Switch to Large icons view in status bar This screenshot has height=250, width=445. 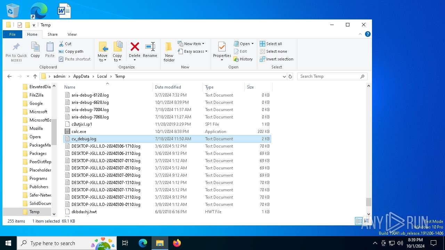pyautogui.click(x=366, y=221)
